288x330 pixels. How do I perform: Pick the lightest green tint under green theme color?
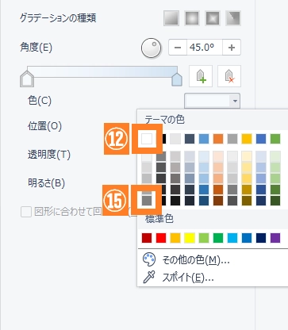click(275, 156)
